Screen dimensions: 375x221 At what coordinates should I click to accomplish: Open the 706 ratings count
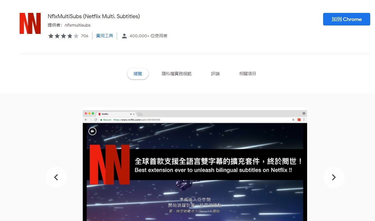coord(84,36)
